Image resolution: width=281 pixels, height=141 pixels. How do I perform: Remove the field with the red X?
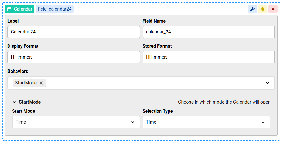coord(273,9)
